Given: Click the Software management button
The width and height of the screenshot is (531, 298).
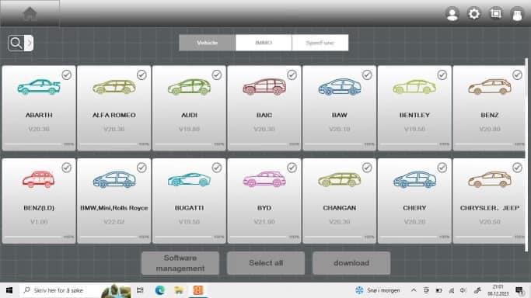Looking at the screenshot, I should (x=180, y=263).
